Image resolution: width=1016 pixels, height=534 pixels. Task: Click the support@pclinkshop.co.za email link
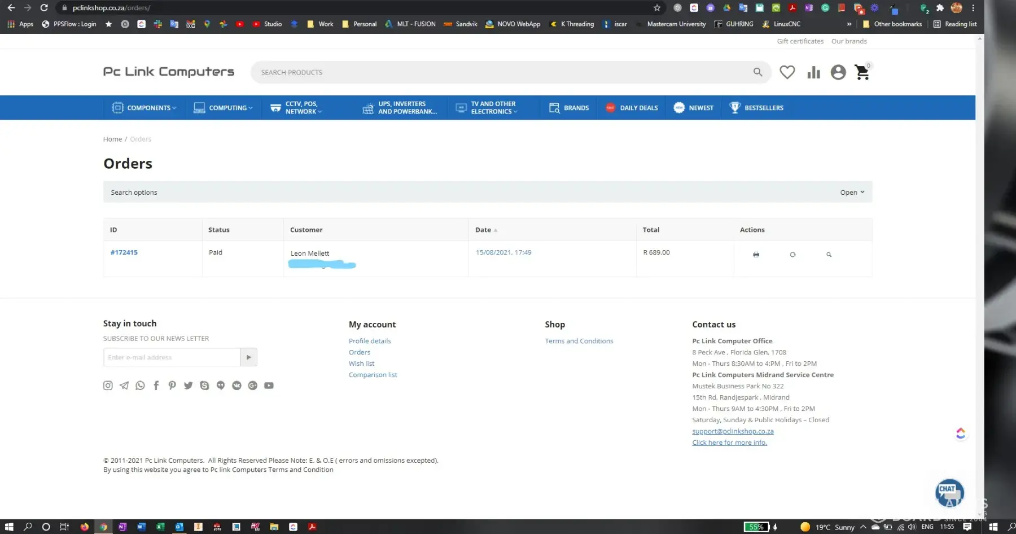733,431
